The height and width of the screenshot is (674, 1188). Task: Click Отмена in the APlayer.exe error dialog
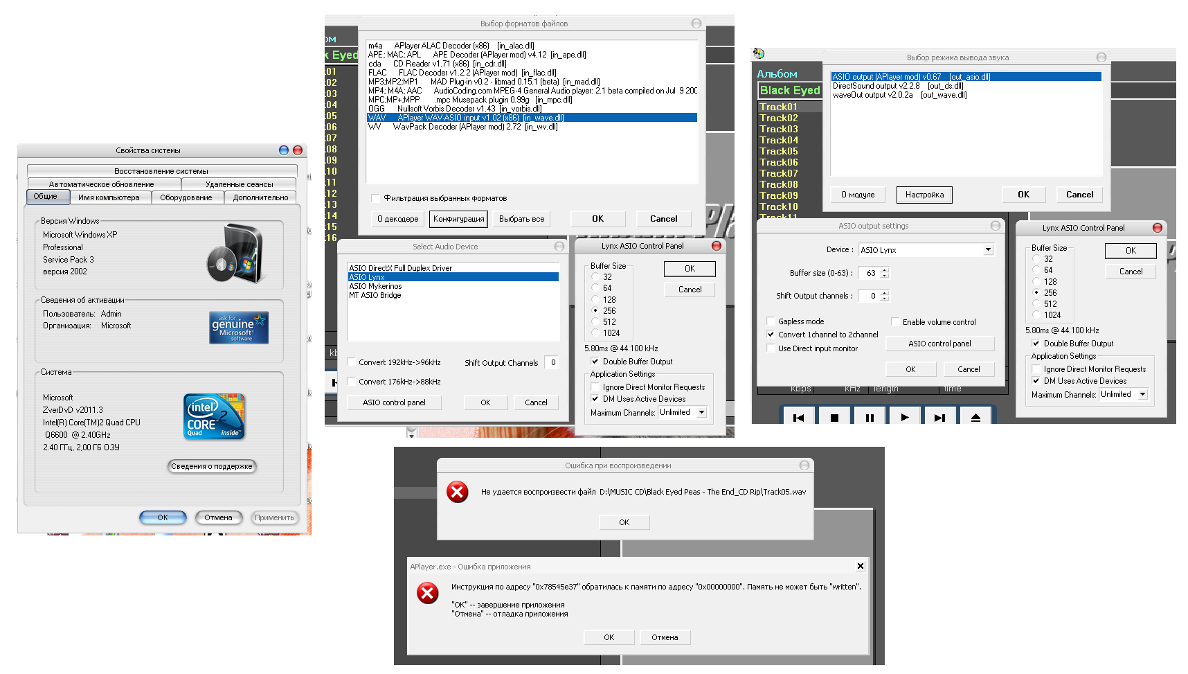click(x=665, y=637)
